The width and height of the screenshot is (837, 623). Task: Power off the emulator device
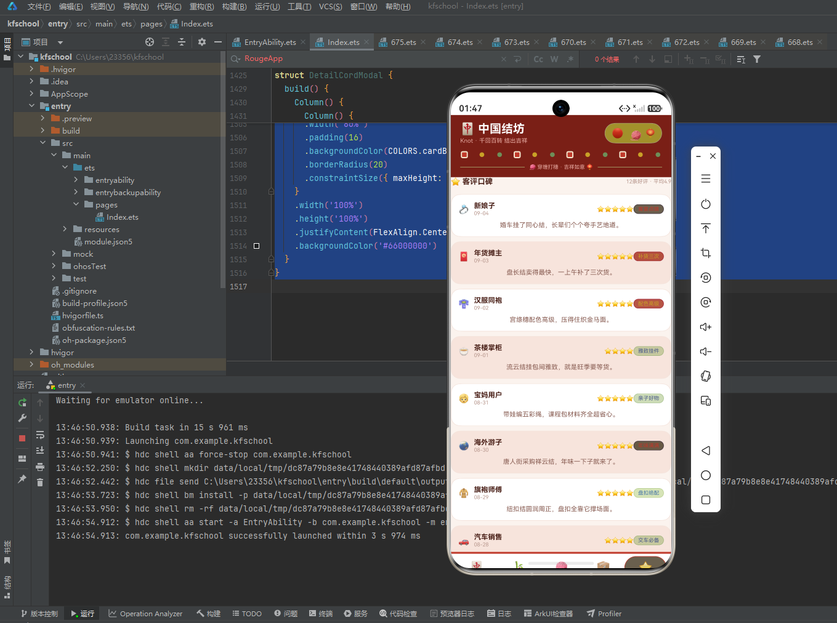click(706, 204)
